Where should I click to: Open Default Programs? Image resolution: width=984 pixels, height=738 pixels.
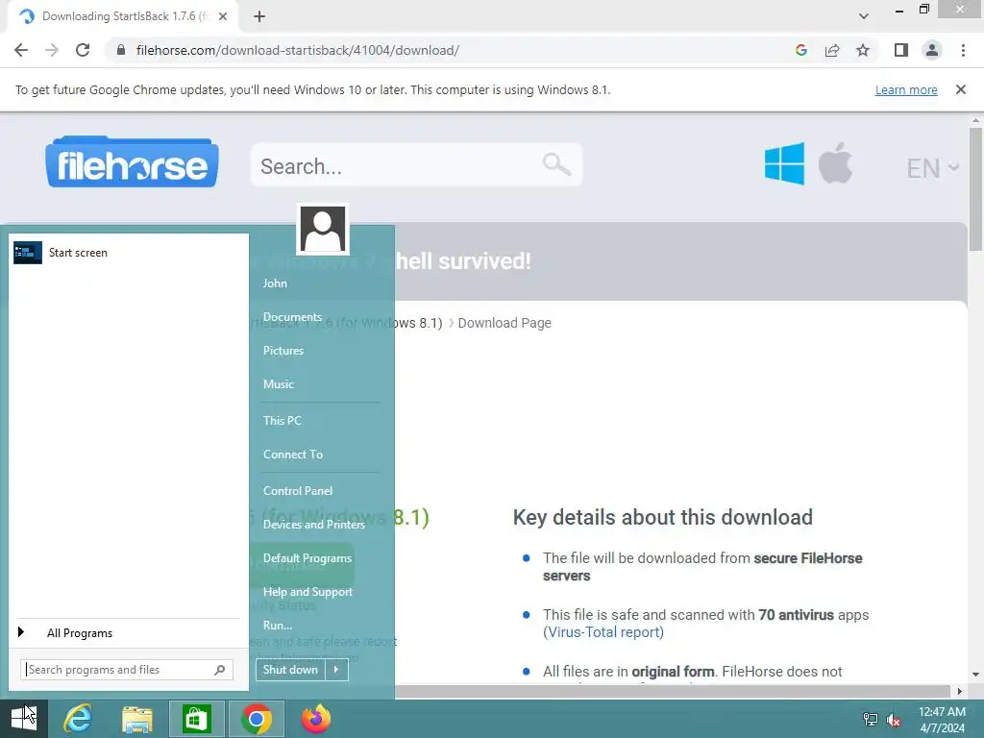pos(307,558)
